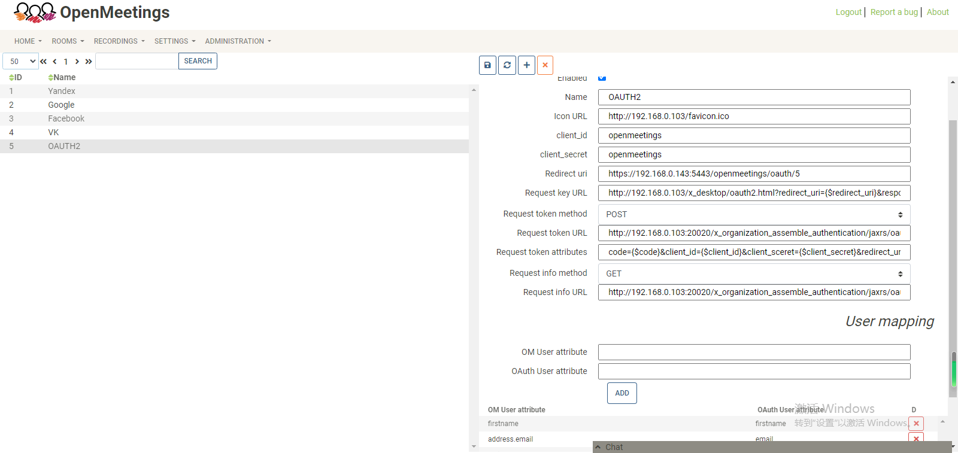Screen dimensions: 958x453
Task: Toggle the Enabled checkbox
Action: pyautogui.click(x=602, y=78)
